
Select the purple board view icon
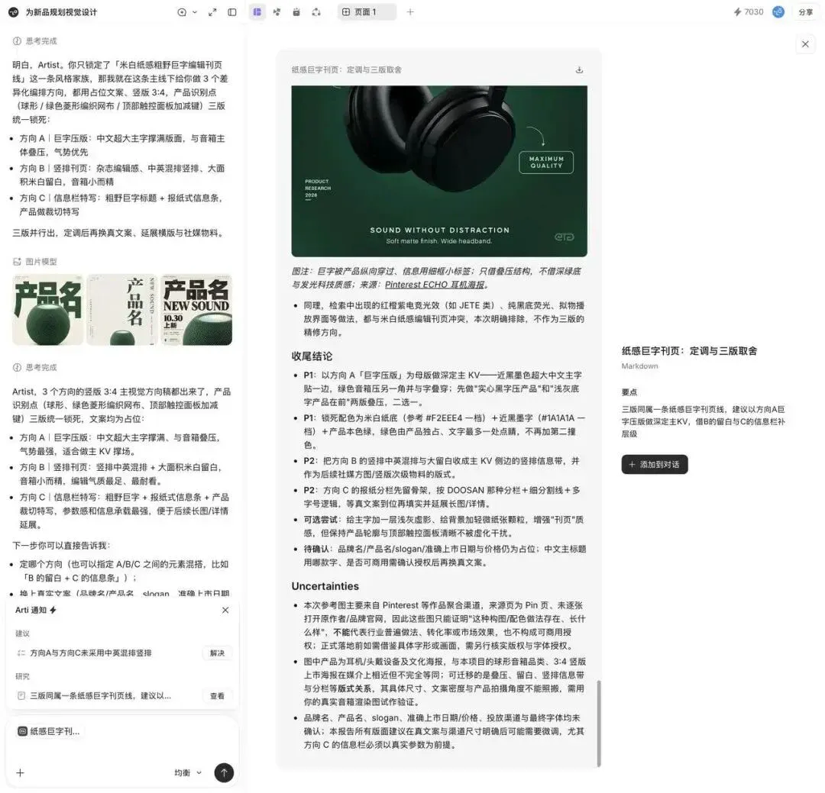(257, 12)
